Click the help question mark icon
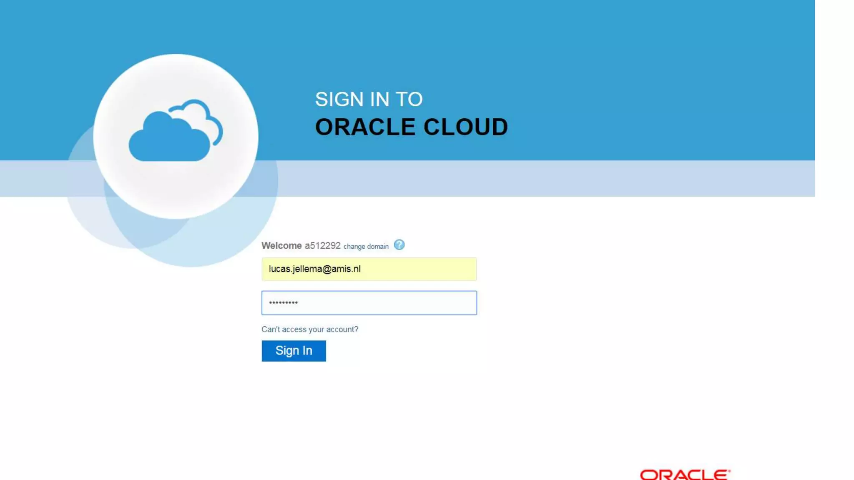The height and width of the screenshot is (480, 854). (399, 245)
